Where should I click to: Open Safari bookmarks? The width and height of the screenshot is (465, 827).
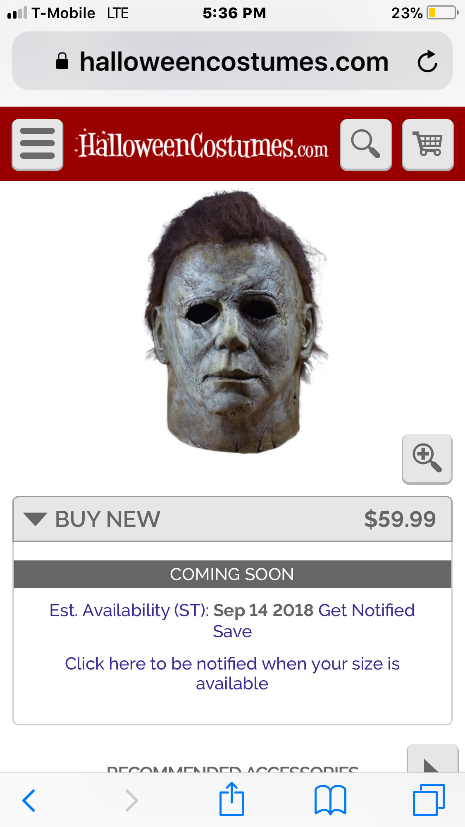pyautogui.click(x=330, y=800)
